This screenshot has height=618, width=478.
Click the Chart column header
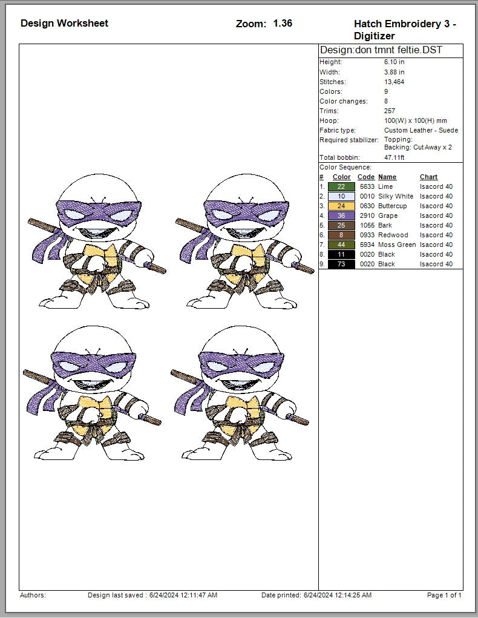click(429, 177)
